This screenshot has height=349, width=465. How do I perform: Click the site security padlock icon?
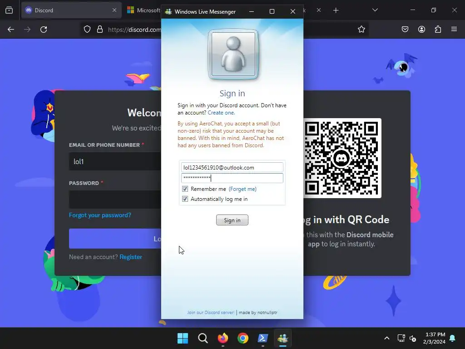tap(100, 30)
